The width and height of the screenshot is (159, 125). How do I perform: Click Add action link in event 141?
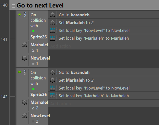[60, 46]
